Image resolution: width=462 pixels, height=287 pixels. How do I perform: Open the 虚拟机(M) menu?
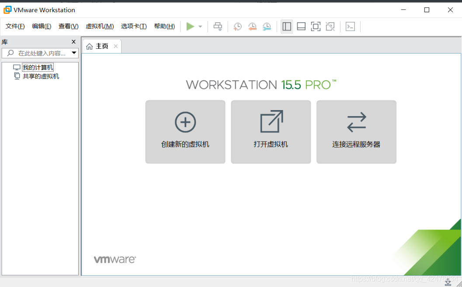pos(100,26)
